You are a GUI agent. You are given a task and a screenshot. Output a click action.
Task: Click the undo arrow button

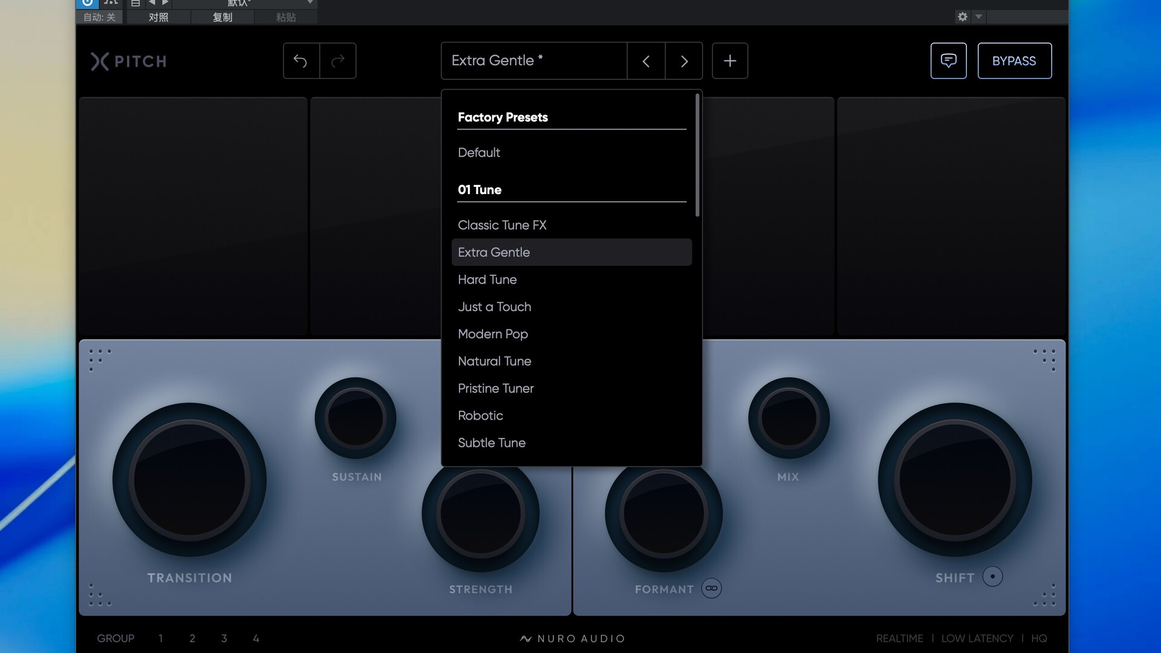pos(301,61)
